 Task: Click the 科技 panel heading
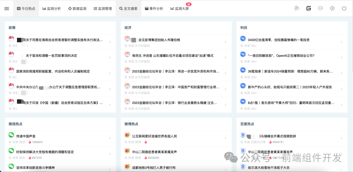point(244,28)
